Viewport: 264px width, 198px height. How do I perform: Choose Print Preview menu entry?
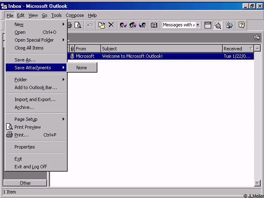36,127
